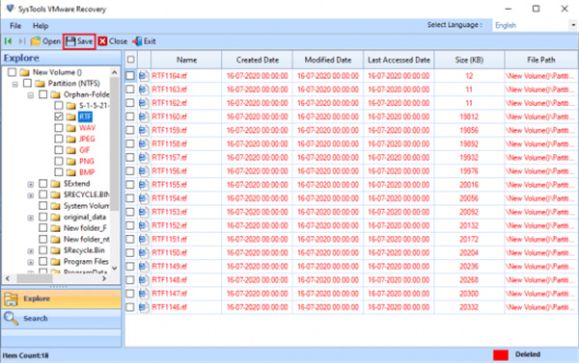Click the red Close X icon

click(102, 41)
